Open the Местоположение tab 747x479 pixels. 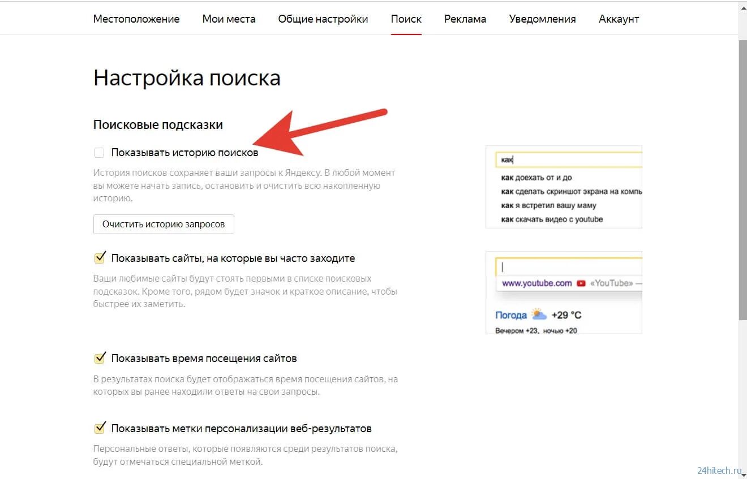click(136, 19)
